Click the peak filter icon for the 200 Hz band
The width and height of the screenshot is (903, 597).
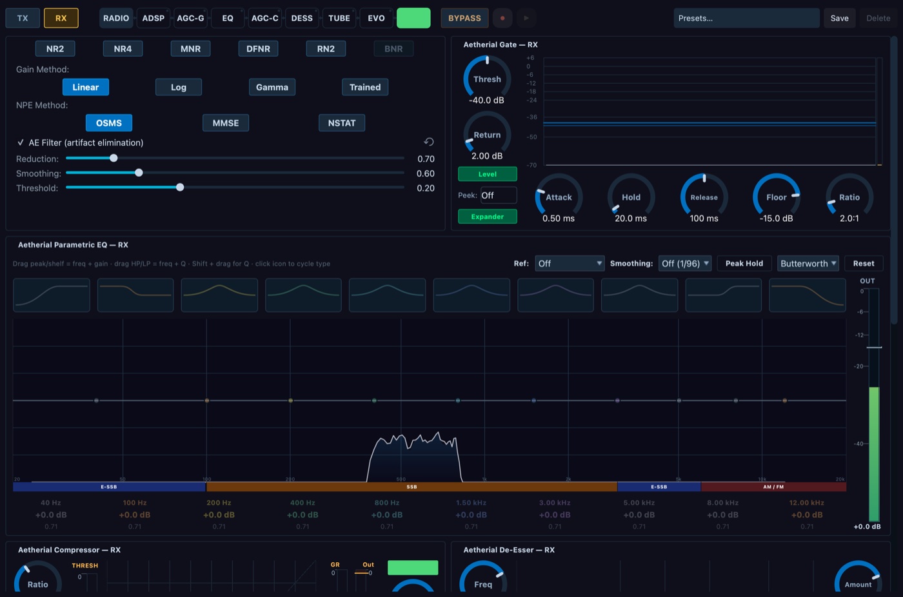pos(219,295)
